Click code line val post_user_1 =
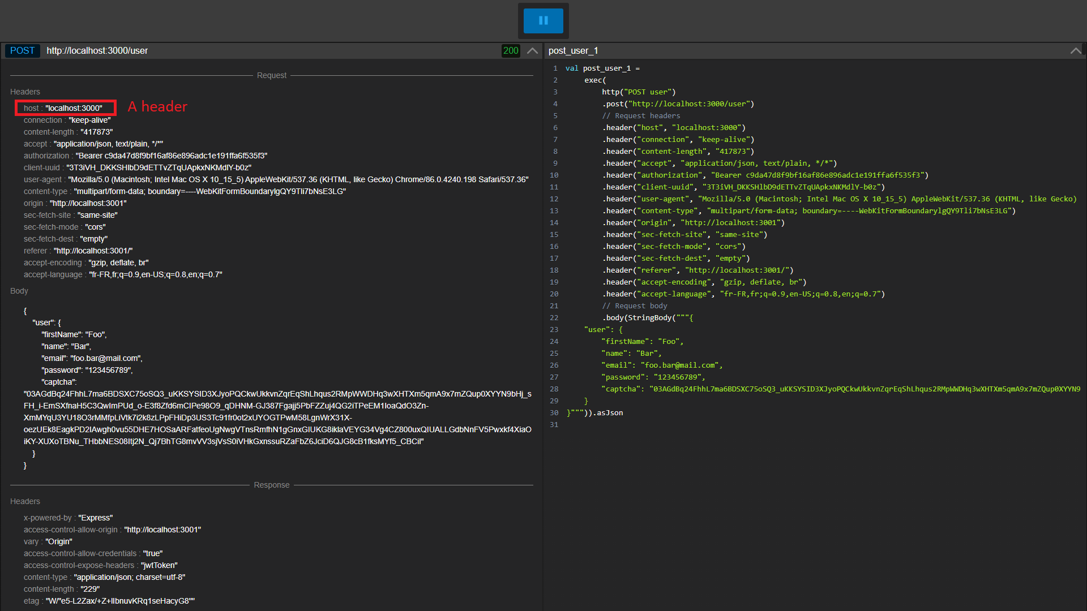The width and height of the screenshot is (1087, 611). tap(602, 68)
